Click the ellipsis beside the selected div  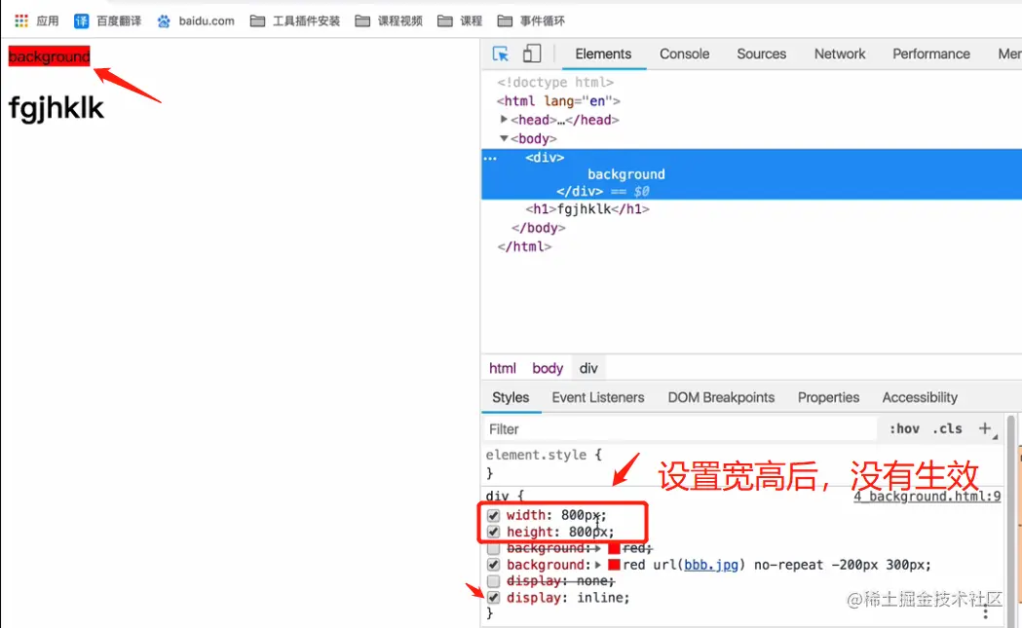click(x=490, y=158)
